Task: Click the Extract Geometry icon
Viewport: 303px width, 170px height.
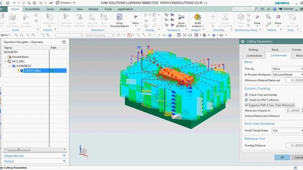Action: point(225,20)
